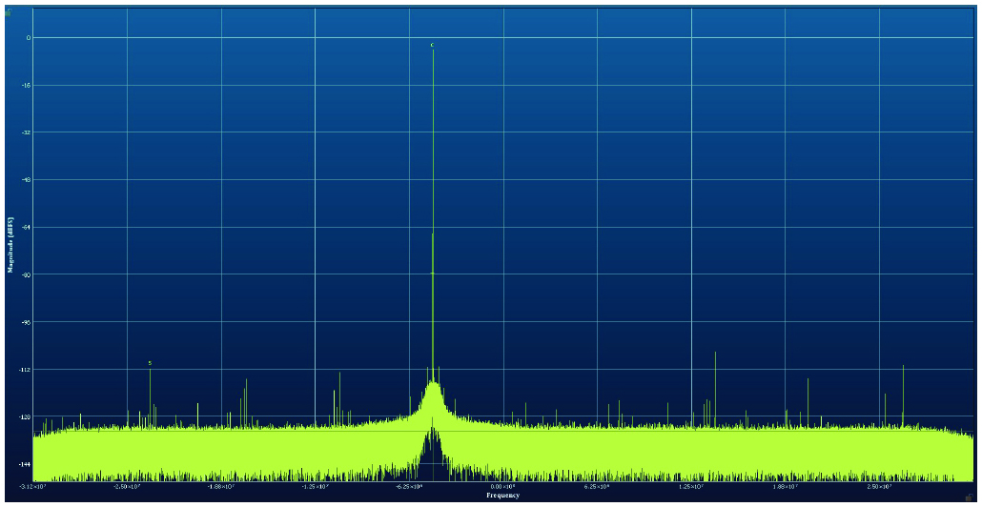The width and height of the screenshot is (982, 507).
Task: Click the -6.25×10⁶ frequency tick label
Action: click(410, 486)
